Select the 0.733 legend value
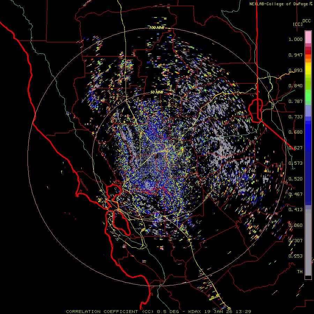 coord(296,117)
